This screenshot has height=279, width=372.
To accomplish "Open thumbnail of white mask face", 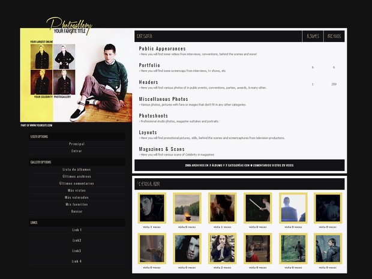I will pos(187,248).
